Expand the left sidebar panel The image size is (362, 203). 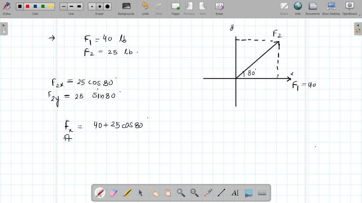4,25
